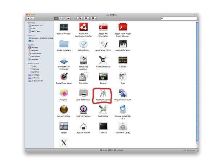
Task: Collapse the SHARED sidebar section
Action: (x=27, y=35)
